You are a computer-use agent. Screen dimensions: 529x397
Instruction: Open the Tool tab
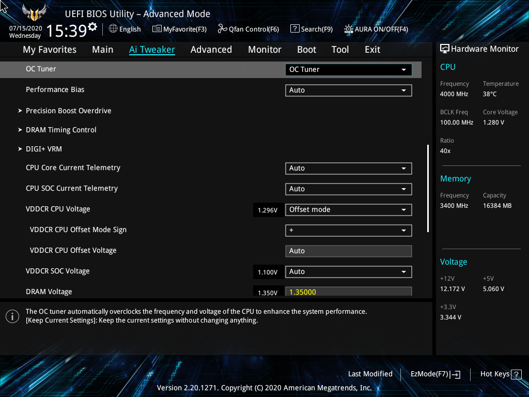340,50
